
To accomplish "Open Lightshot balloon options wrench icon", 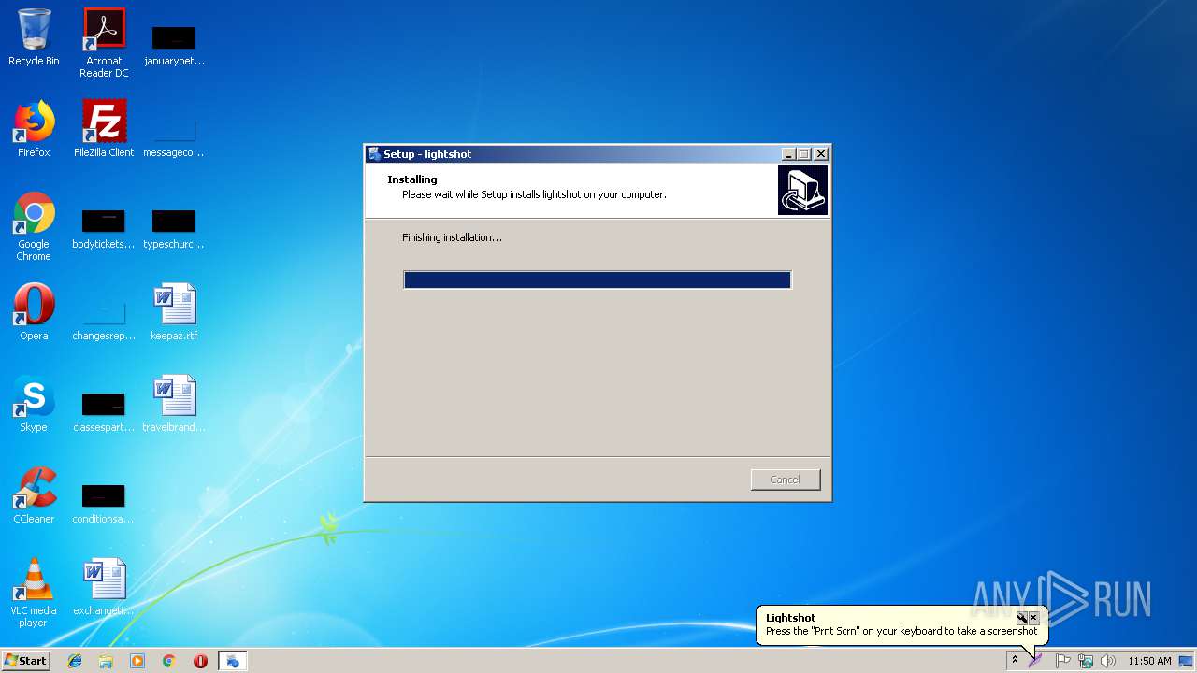I will click(x=1022, y=618).
